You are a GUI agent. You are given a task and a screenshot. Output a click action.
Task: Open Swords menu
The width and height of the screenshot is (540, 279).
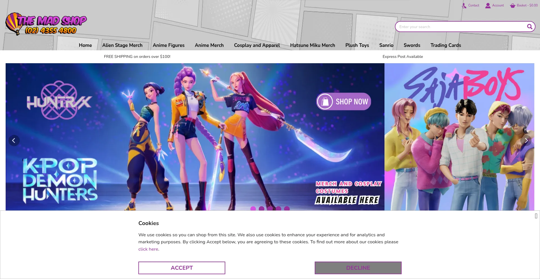(412, 45)
